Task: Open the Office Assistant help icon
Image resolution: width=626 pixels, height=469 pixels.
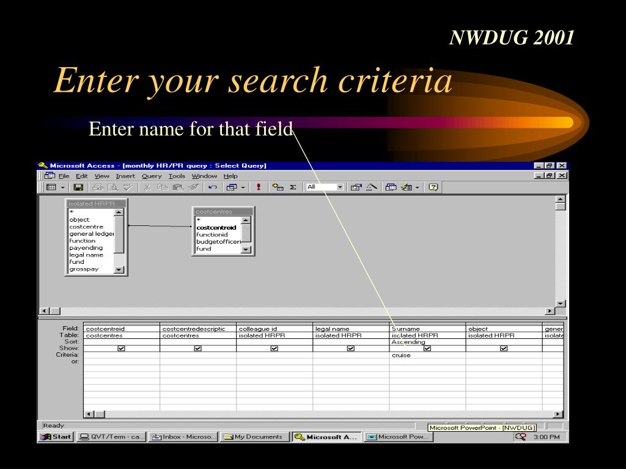Action: tap(433, 187)
